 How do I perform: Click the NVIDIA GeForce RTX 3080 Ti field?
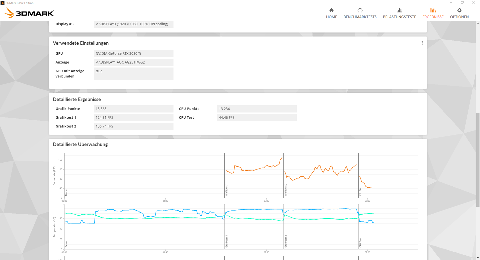133,53
